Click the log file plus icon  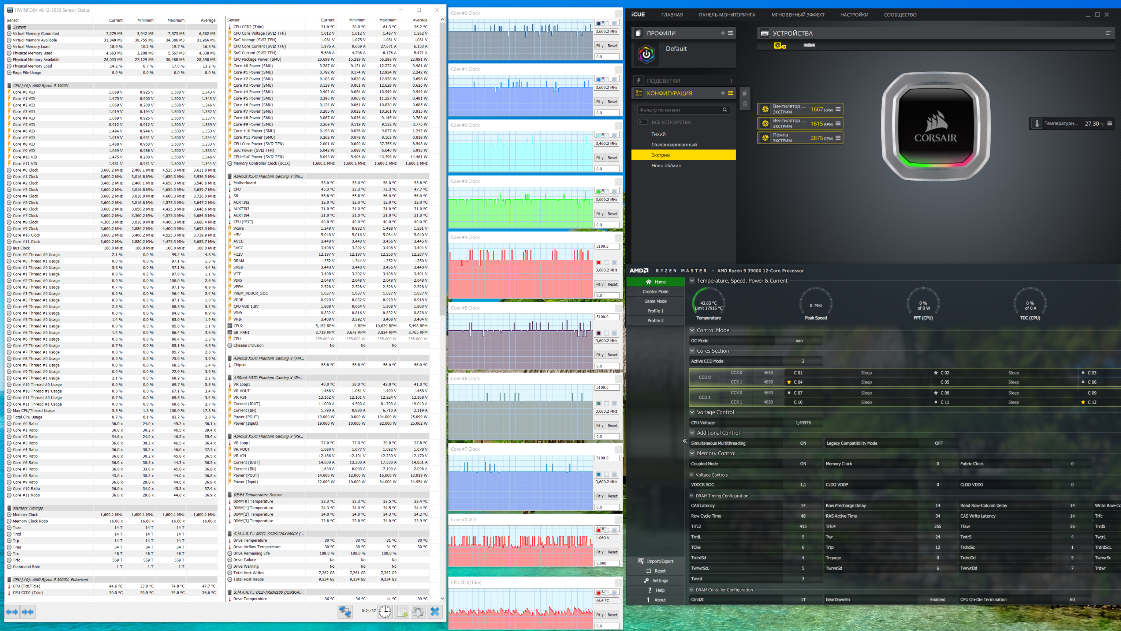coord(402,612)
